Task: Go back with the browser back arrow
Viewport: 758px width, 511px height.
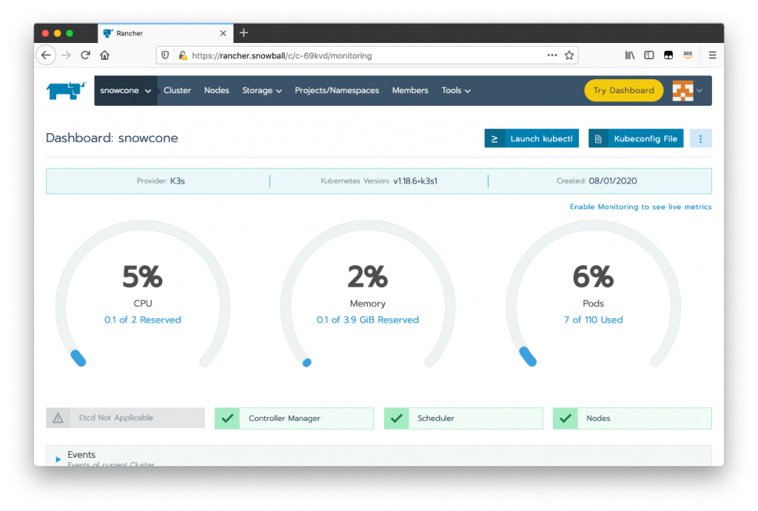Action: click(47, 55)
